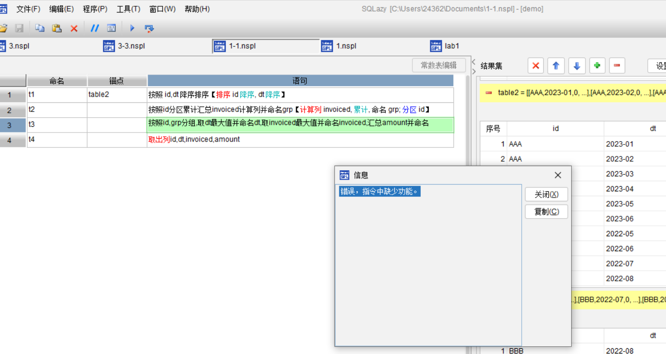Click name cell t1
Image resolution: width=666 pixels, height=354 pixels.
[57, 95]
